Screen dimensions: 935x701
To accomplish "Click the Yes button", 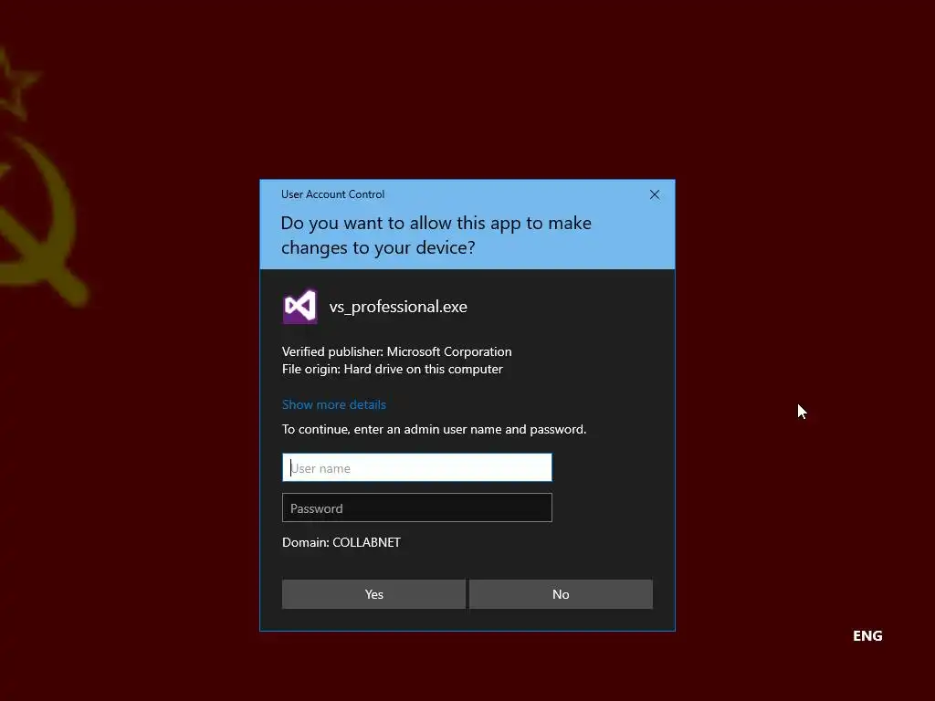I will pos(373,594).
